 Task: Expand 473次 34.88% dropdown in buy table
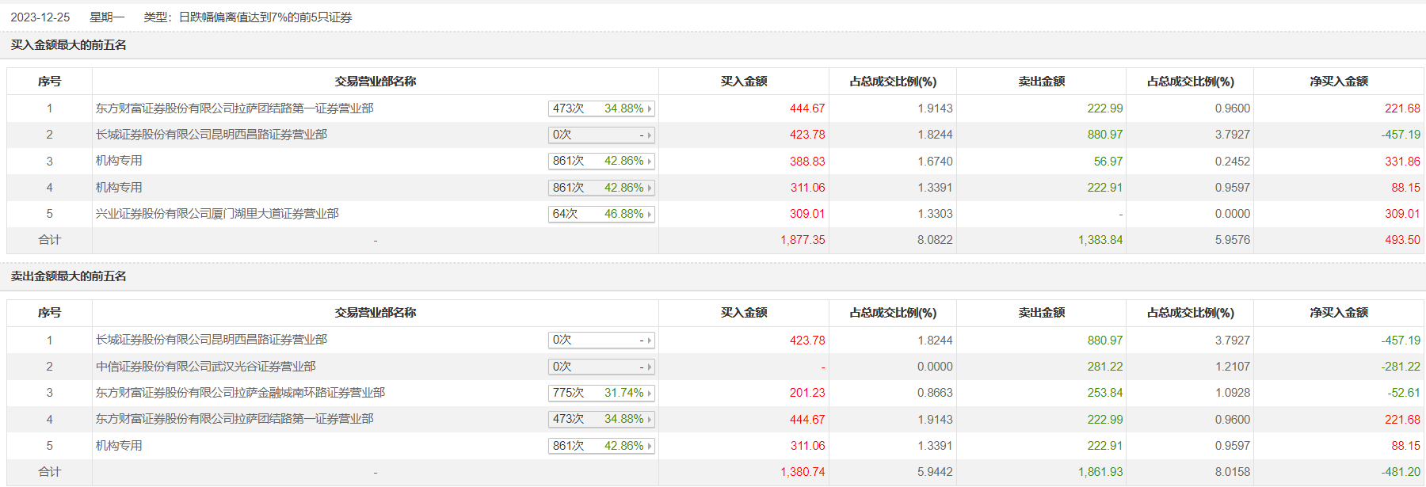tap(601, 108)
